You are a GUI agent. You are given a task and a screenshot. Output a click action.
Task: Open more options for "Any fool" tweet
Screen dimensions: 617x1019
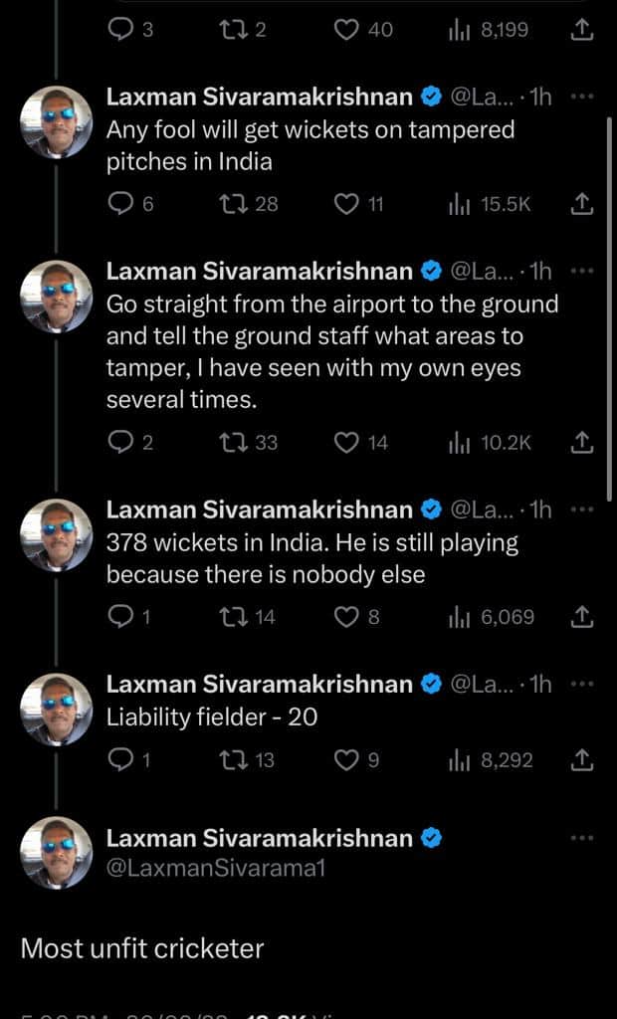(x=583, y=98)
